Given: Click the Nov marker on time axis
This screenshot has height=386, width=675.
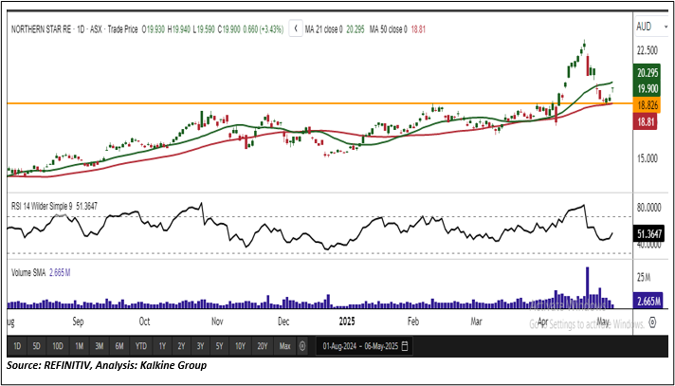Looking at the screenshot, I should click(216, 322).
